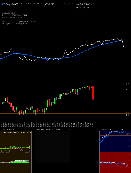This screenshot has height=173, width=131.
Task: Click the empty Intra Day Trading Price panel
Action: point(52,147)
